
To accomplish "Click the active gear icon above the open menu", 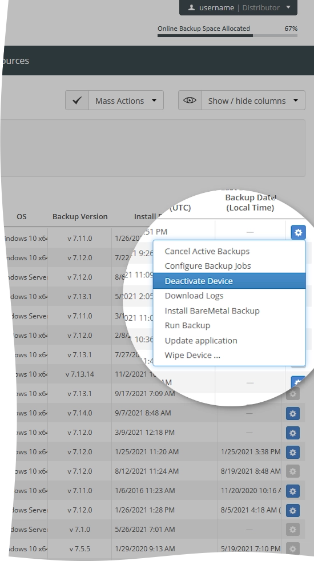I will (x=298, y=232).
